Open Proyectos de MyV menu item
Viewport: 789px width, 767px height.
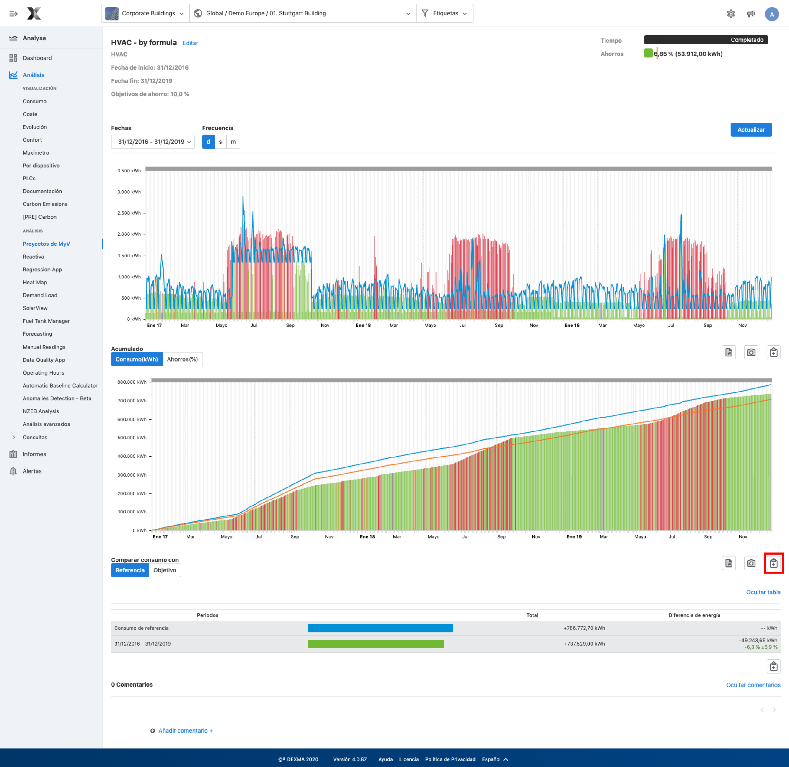(x=46, y=244)
